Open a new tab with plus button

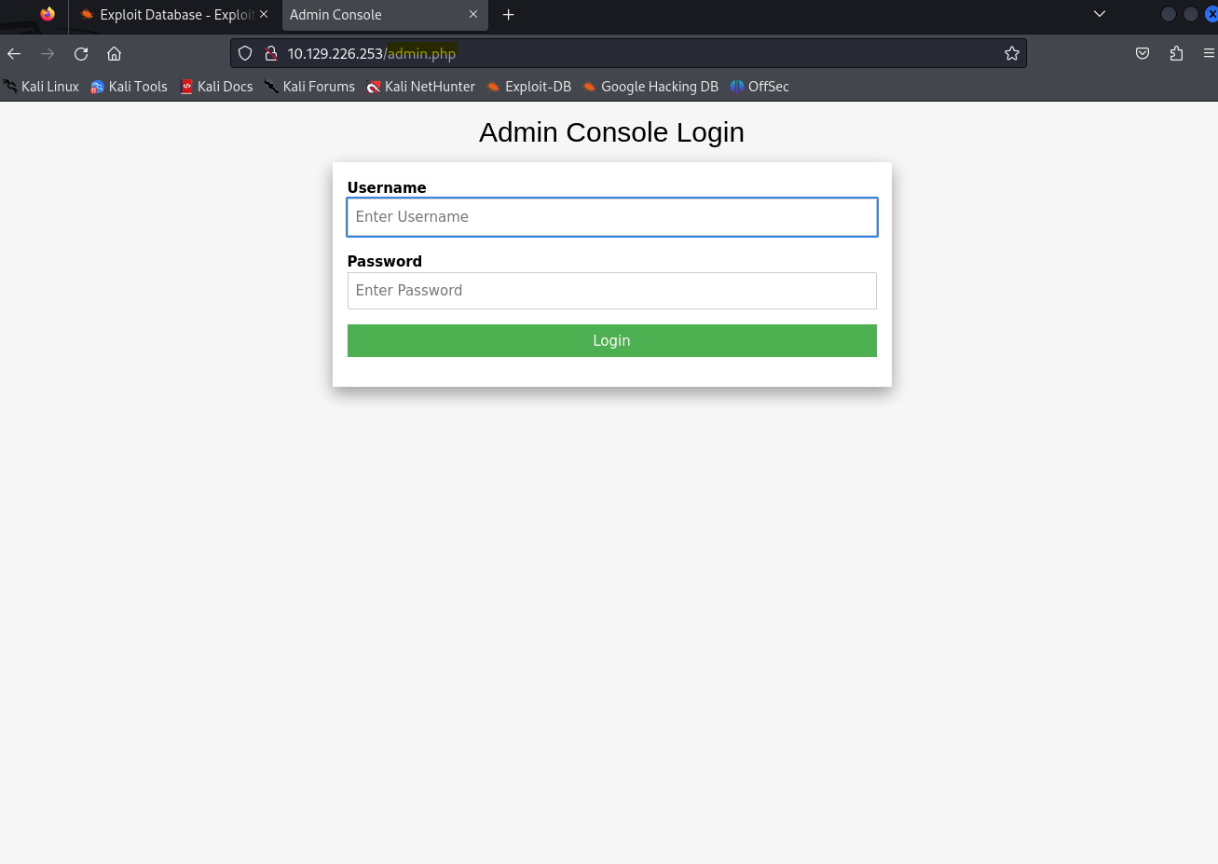tap(508, 15)
